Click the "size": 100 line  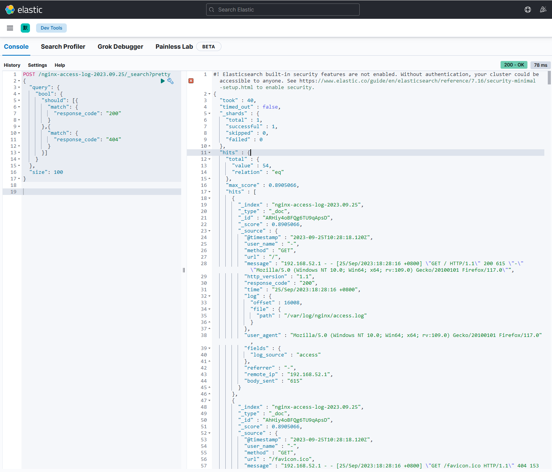pyautogui.click(x=46, y=172)
